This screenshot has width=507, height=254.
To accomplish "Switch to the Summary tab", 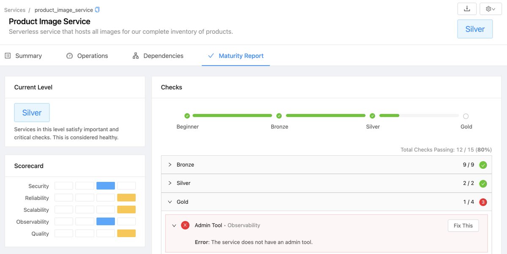I will (28, 55).
